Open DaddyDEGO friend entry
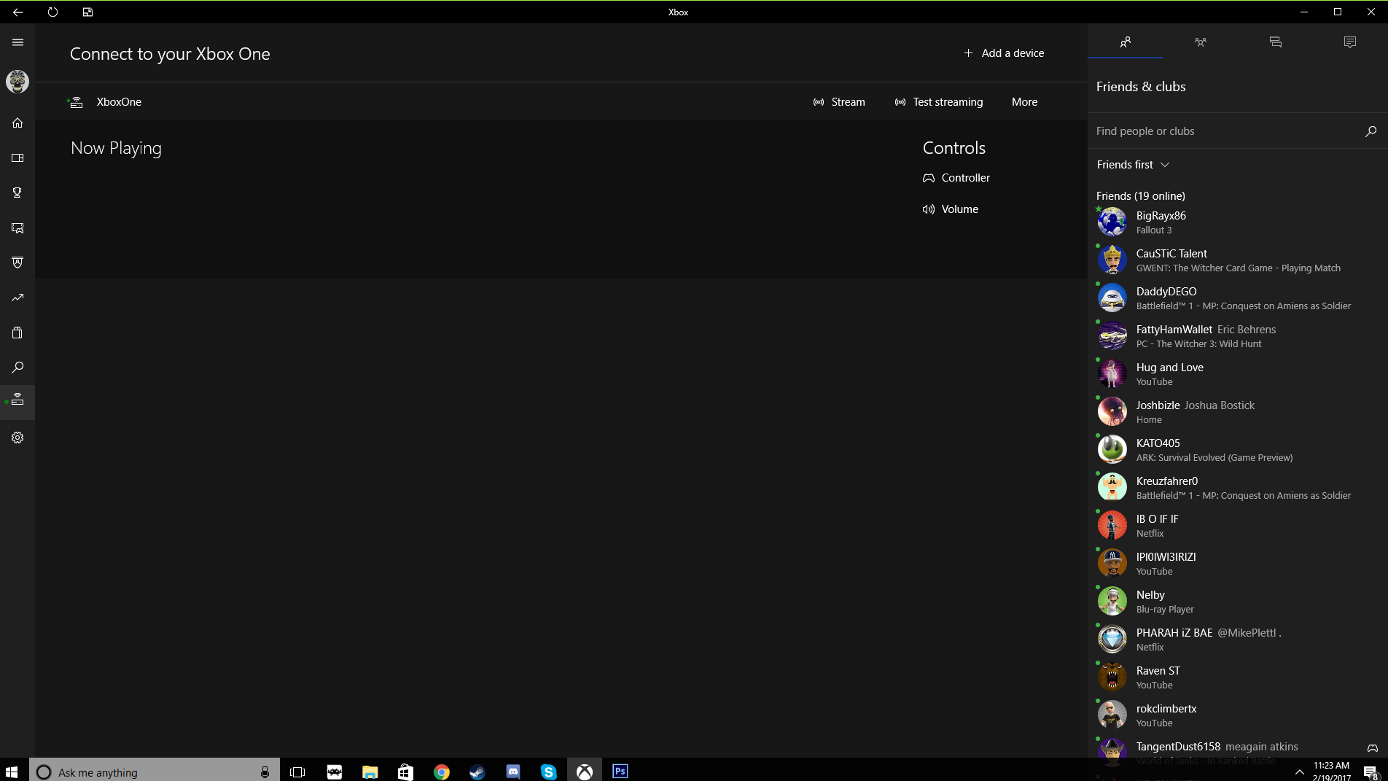This screenshot has width=1388, height=781. (x=1238, y=298)
